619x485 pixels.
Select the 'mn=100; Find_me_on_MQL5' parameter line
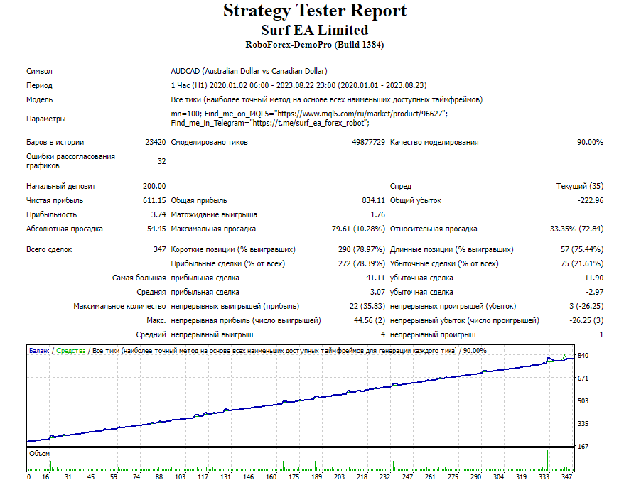coord(309,114)
